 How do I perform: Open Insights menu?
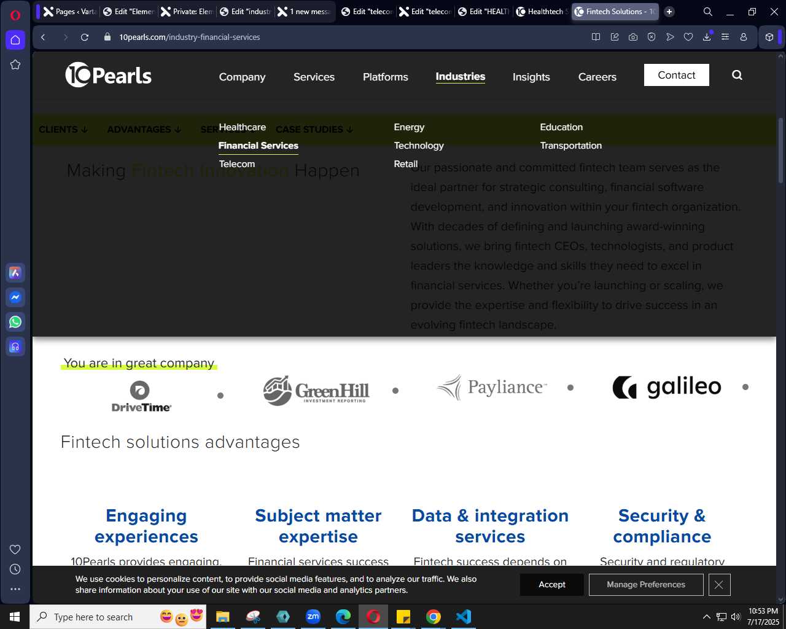tap(531, 77)
